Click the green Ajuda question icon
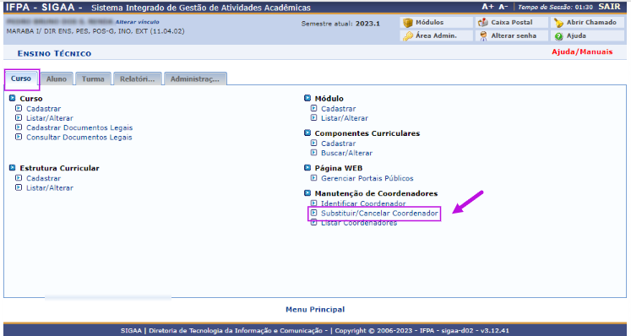This screenshot has height=336, width=631. tap(558, 36)
